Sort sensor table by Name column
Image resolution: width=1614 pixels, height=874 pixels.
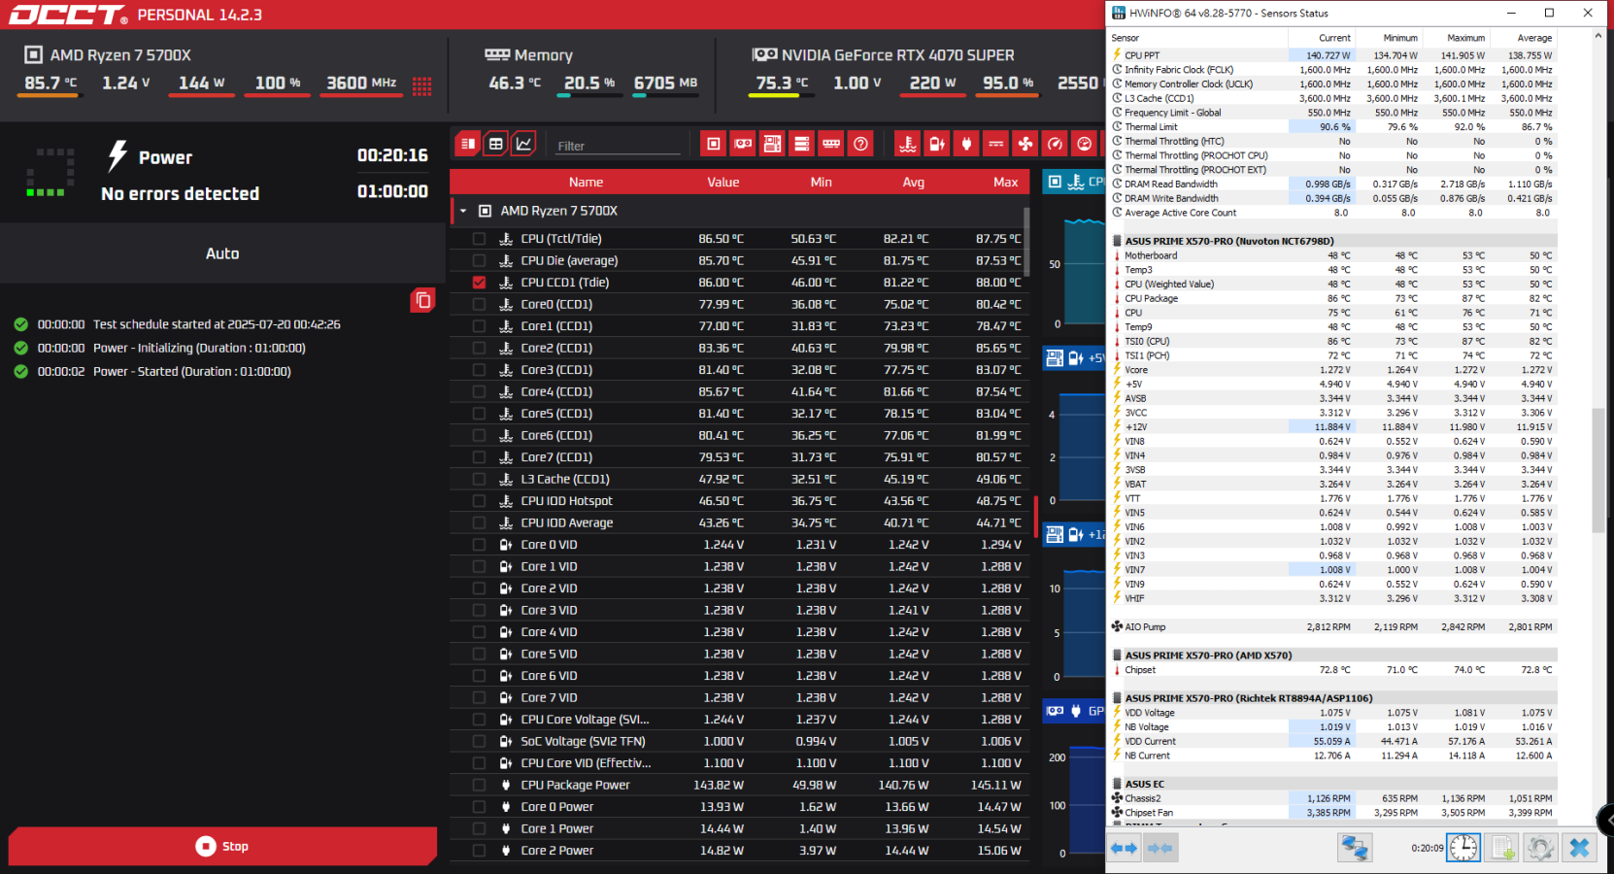point(586,182)
